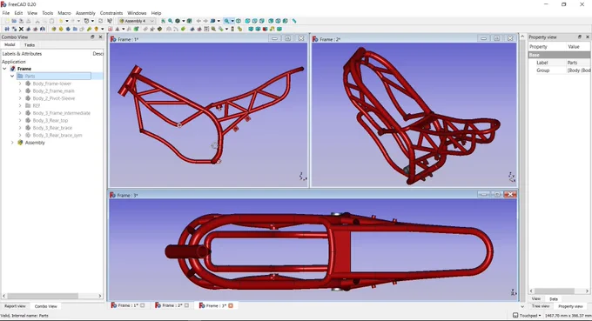This screenshot has width=592, height=321.
Task: Expand the Body_2_Pivot-Sleeve tree item
Action: (20, 98)
